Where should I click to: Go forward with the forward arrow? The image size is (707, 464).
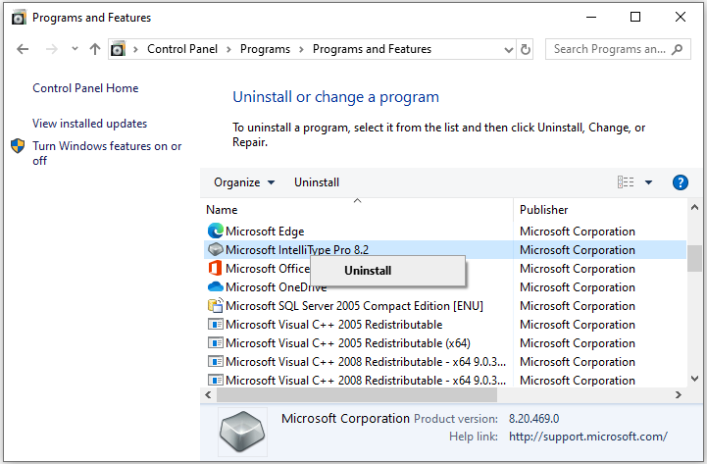tap(52, 49)
